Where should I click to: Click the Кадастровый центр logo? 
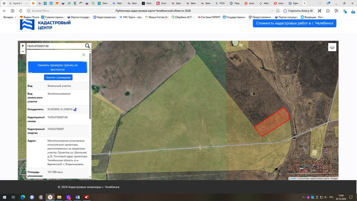point(46,25)
